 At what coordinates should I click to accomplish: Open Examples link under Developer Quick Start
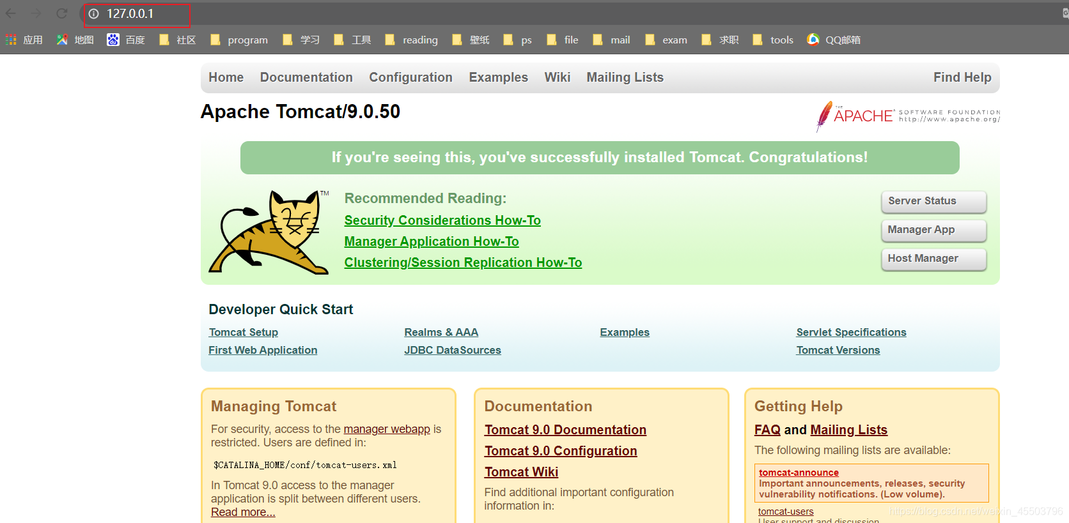pos(625,332)
